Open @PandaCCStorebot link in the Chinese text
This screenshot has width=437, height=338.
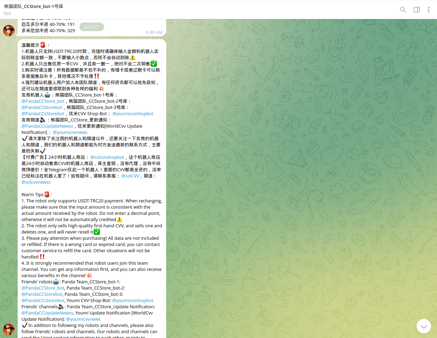tap(42, 107)
